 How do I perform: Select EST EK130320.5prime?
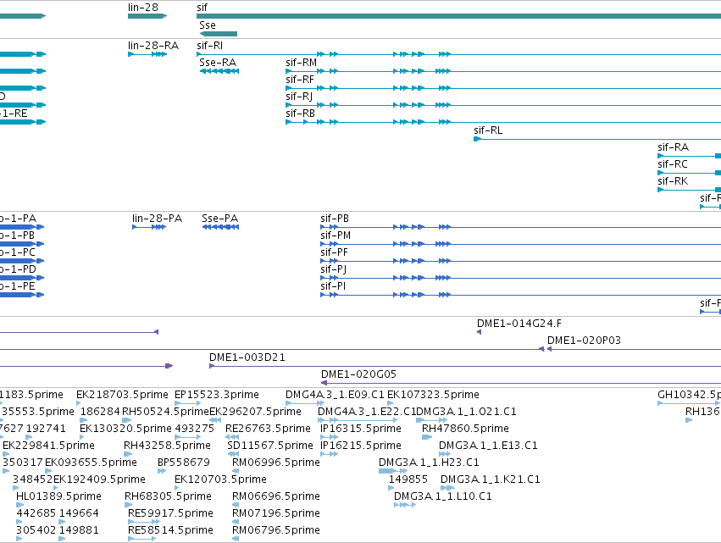[125, 429]
